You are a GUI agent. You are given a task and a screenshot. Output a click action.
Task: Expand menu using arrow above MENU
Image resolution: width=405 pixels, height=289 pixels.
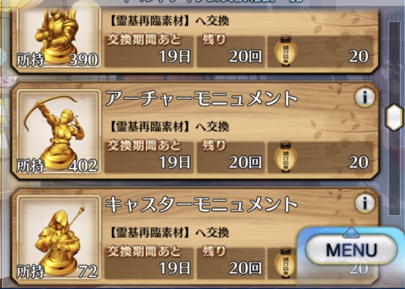(x=351, y=232)
